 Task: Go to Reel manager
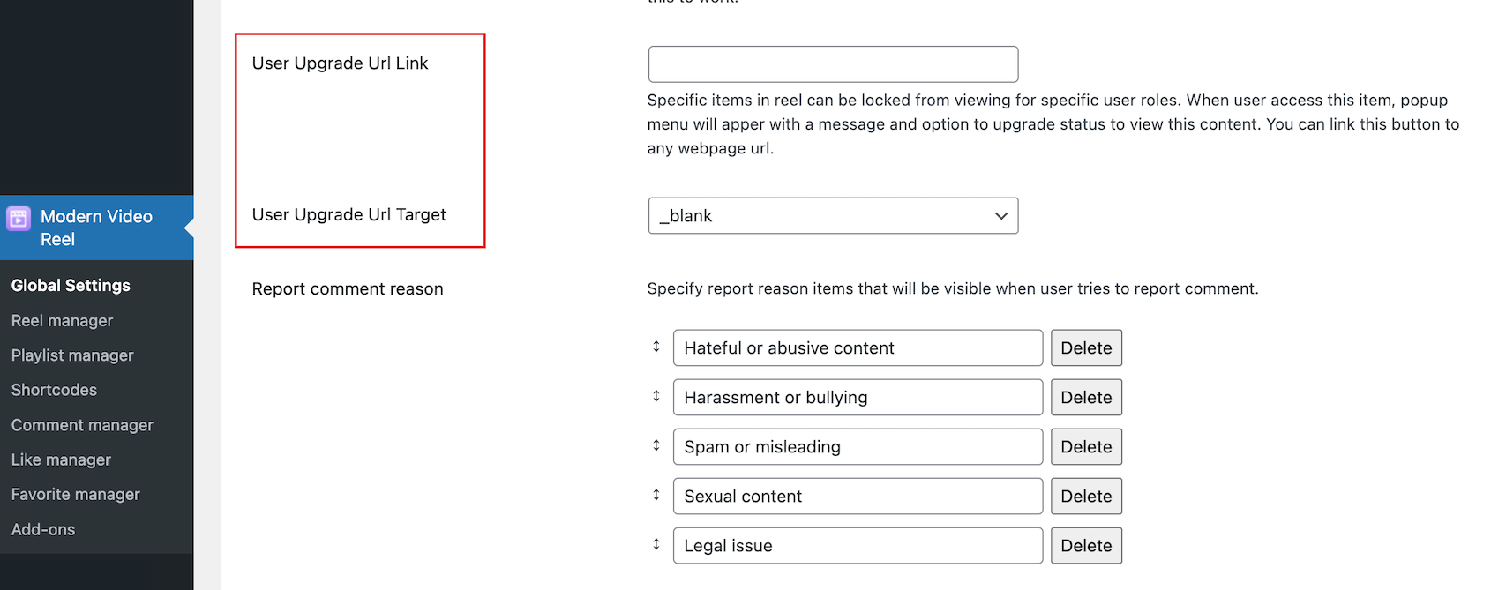tap(62, 321)
